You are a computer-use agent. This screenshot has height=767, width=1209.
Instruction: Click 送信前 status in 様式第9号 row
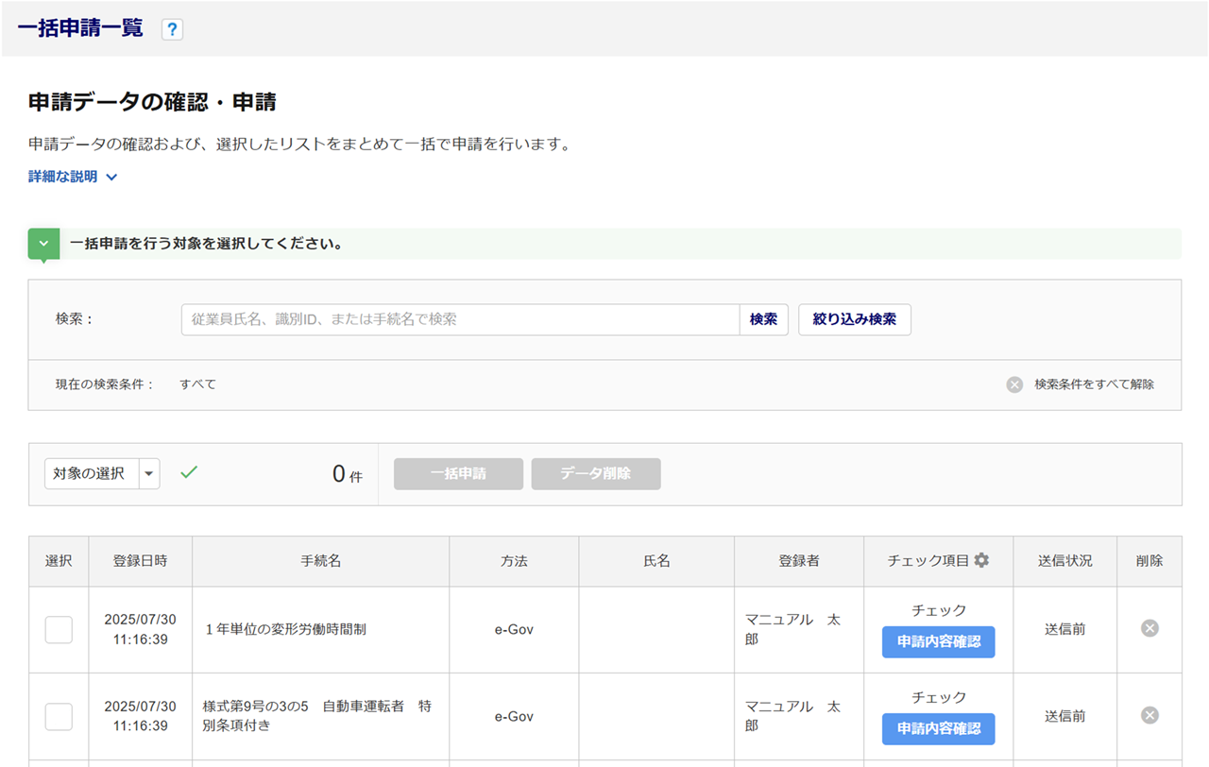coord(1065,716)
